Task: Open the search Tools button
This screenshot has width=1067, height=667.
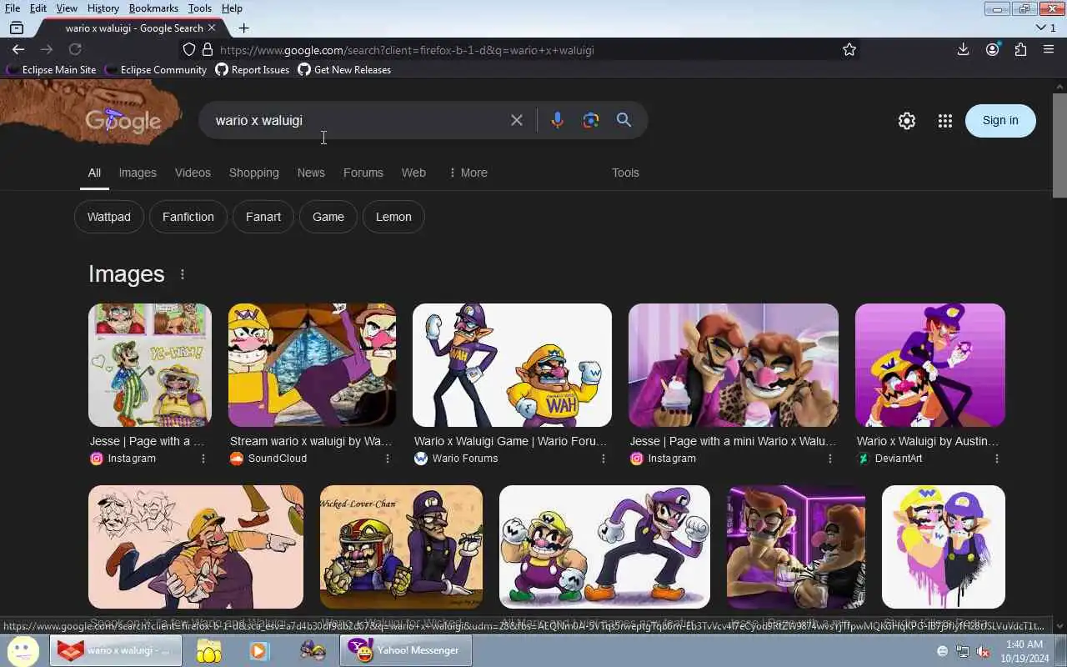Action: [625, 173]
